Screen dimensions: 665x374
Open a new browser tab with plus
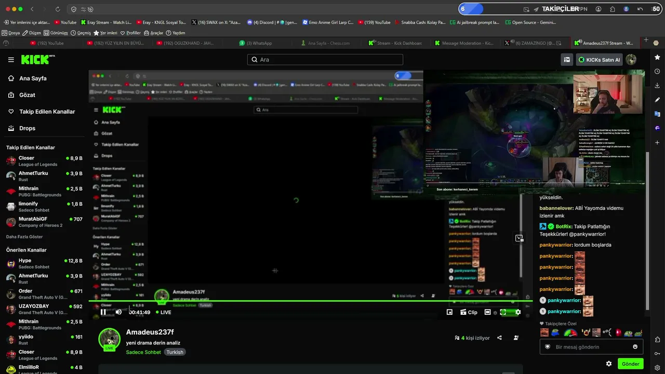click(646, 40)
